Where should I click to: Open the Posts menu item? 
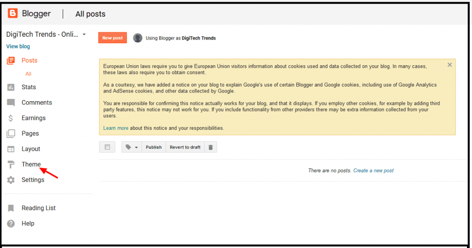point(29,60)
